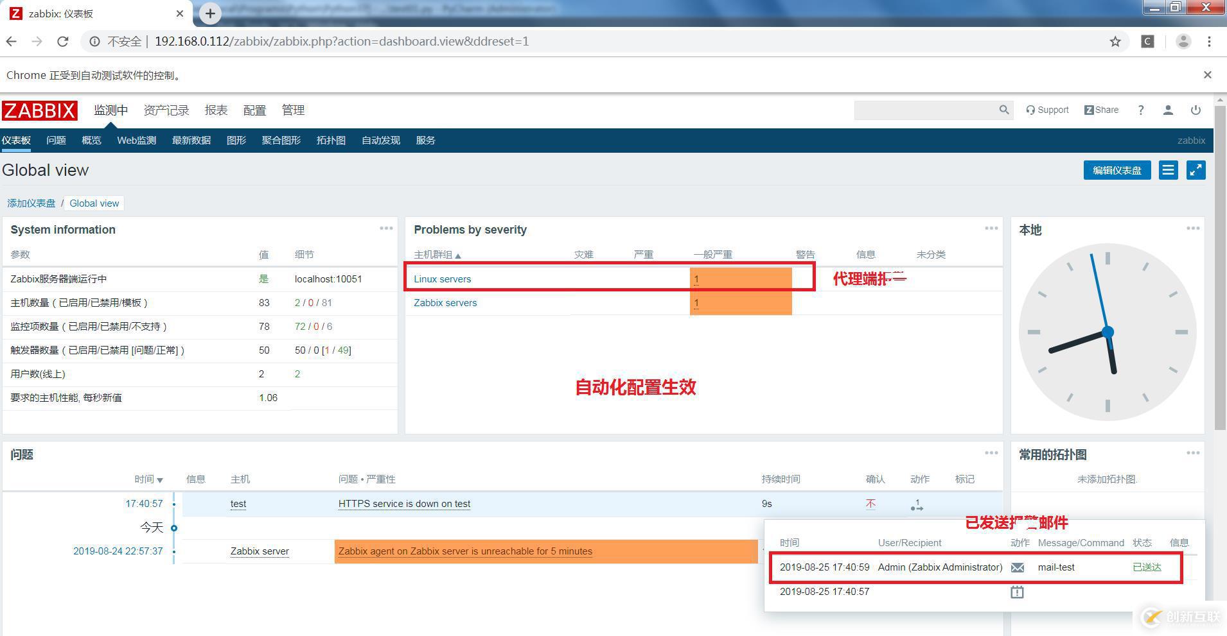
Task: Sort problems by 时间 column
Action: (148, 479)
